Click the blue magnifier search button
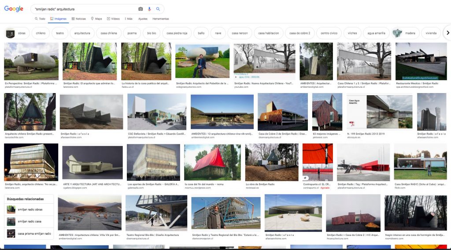Image resolution: width=451 pixels, height=250 pixels. (x=158, y=9)
